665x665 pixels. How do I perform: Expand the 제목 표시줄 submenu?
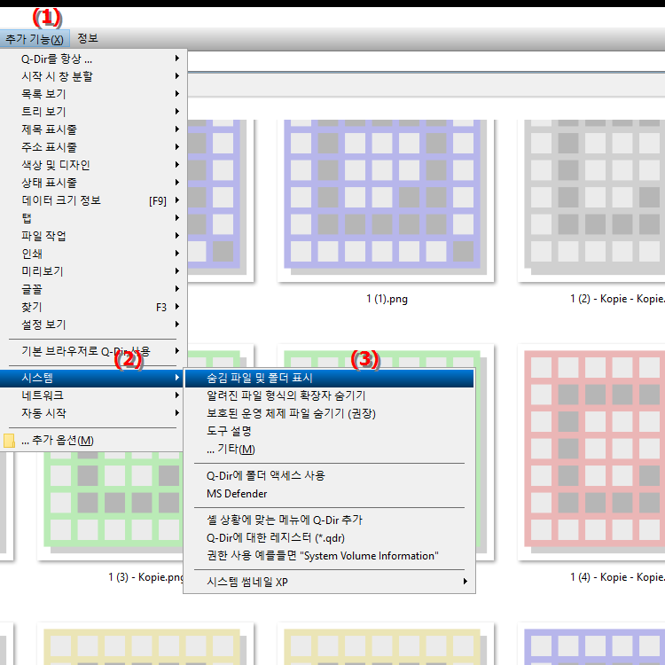[x=92, y=129]
